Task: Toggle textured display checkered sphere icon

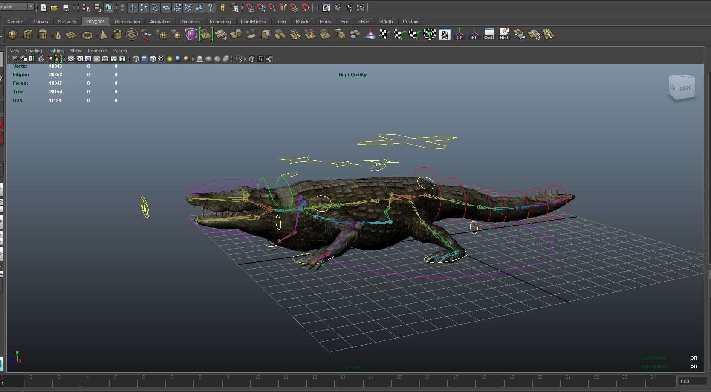Action: (161, 59)
